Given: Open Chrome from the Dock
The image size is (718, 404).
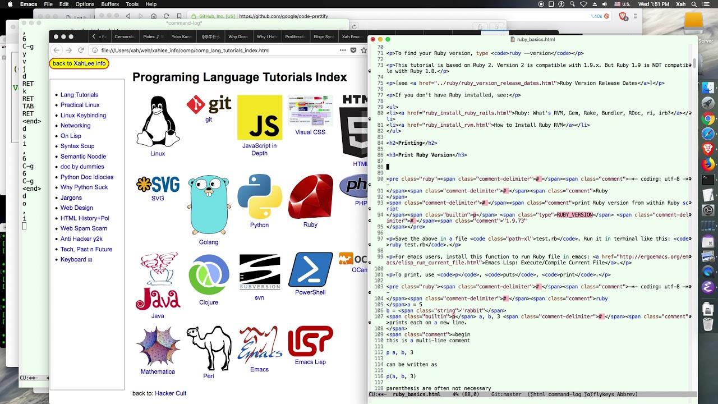Looking at the screenshot, I should tap(708, 118).
